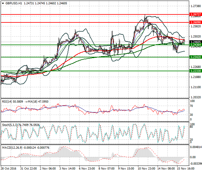Click the 3 Nov 14:00 time label
This screenshot has width=202, height=172.
click(67, 169)
